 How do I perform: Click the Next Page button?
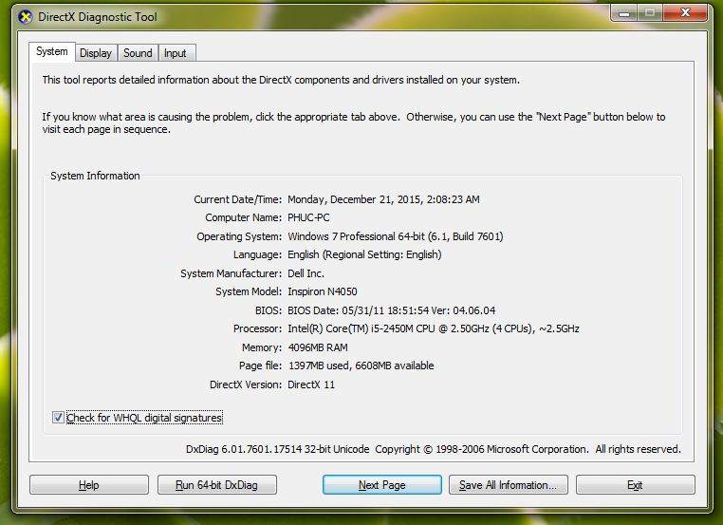381,485
